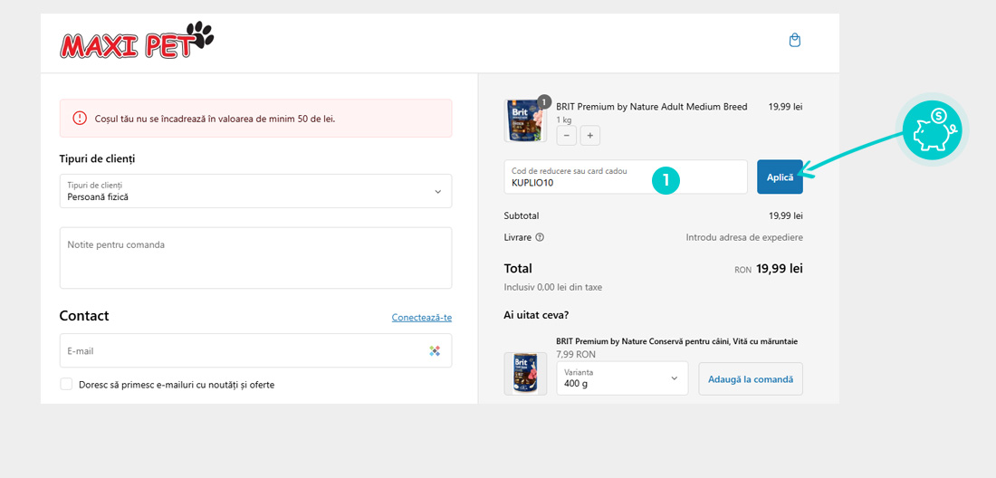Tick the newsletter and offers checkbox
This screenshot has width=996, height=478.
click(x=66, y=385)
